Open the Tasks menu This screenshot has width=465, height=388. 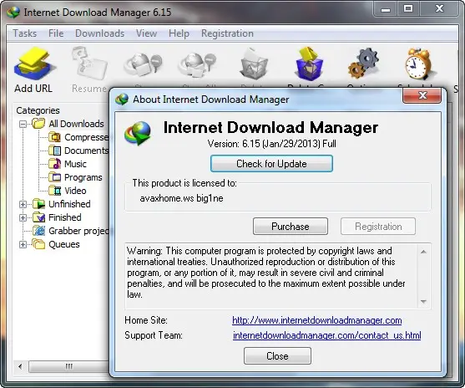click(x=24, y=33)
